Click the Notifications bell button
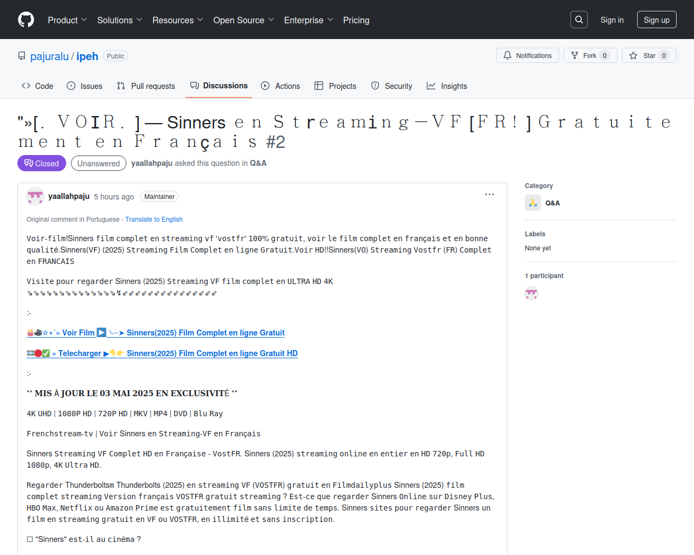Image resolution: width=694 pixels, height=555 pixels. coord(528,55)
